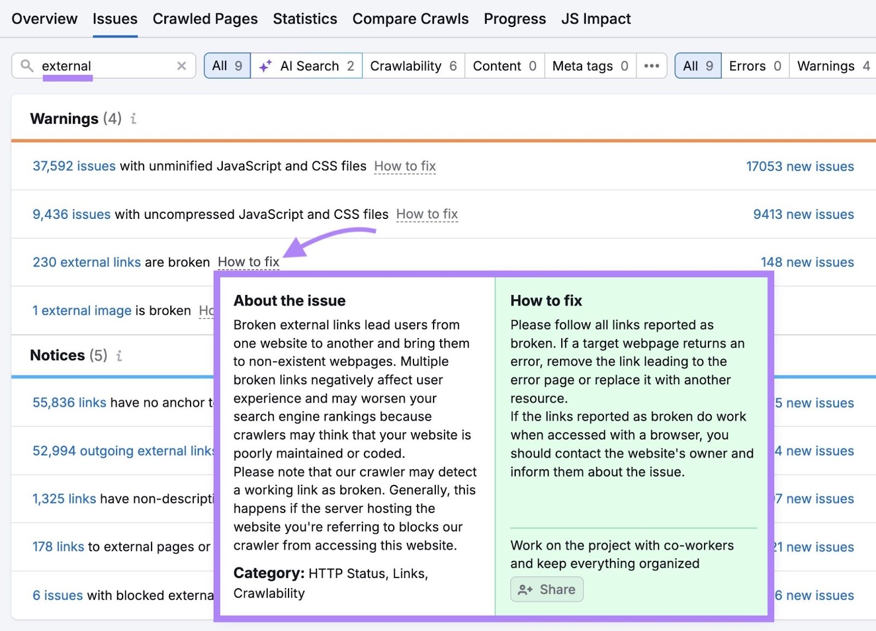This screenshot has height=631, width=876.
Task: Click the info icon next to Notices
Action: click(119, 356)
